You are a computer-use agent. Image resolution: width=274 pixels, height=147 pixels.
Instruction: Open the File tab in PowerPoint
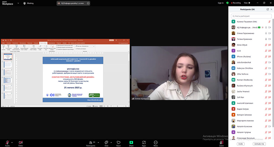click(x=3, y=43)
